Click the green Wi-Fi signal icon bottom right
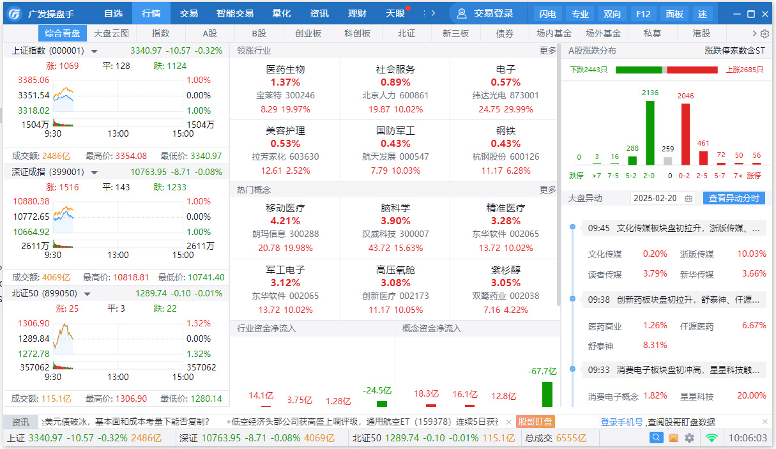 click(x=710, y=438)
